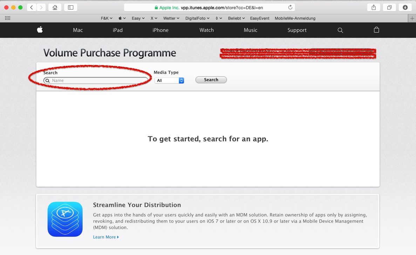Open the iPhone navigation item
The image size is (416, 255).
pyautogui.click(x=160, y=30)
